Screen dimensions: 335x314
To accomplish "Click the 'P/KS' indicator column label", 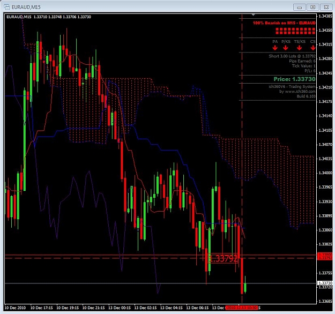I will click(286, 42).
